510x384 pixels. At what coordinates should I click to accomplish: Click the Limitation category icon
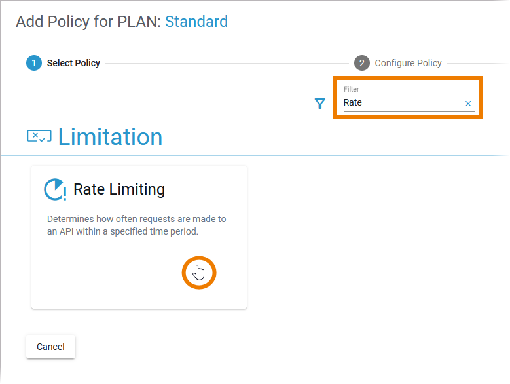tap(39, 136)
